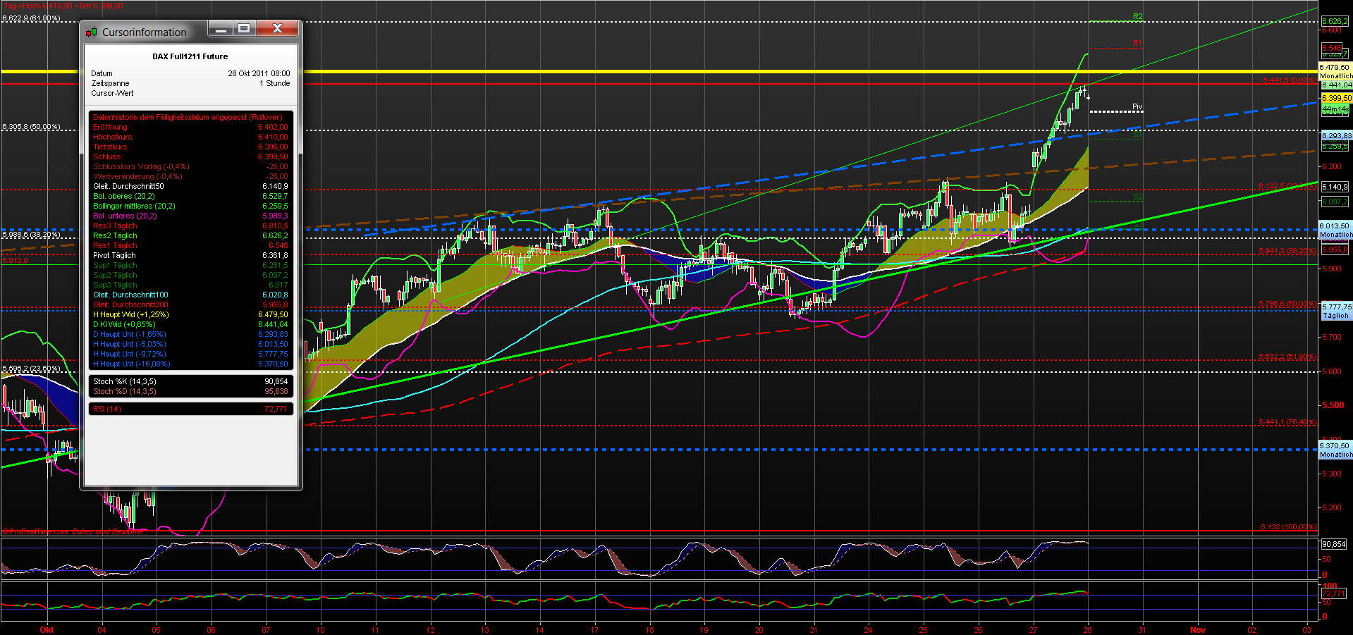Screen dimensions: 1353x635
Task: Click the Pivot Täglich label
Action: [x=114, y=255]
